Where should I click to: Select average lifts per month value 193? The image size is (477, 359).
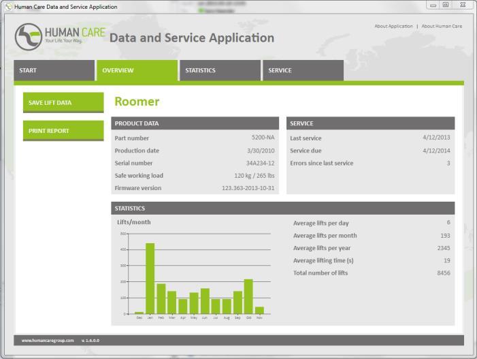tap(445, 236)
